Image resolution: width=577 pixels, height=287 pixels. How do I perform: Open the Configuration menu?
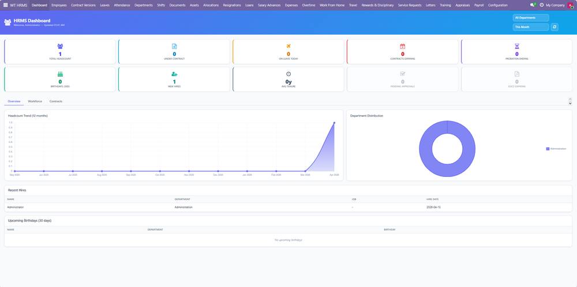(498, 5)
